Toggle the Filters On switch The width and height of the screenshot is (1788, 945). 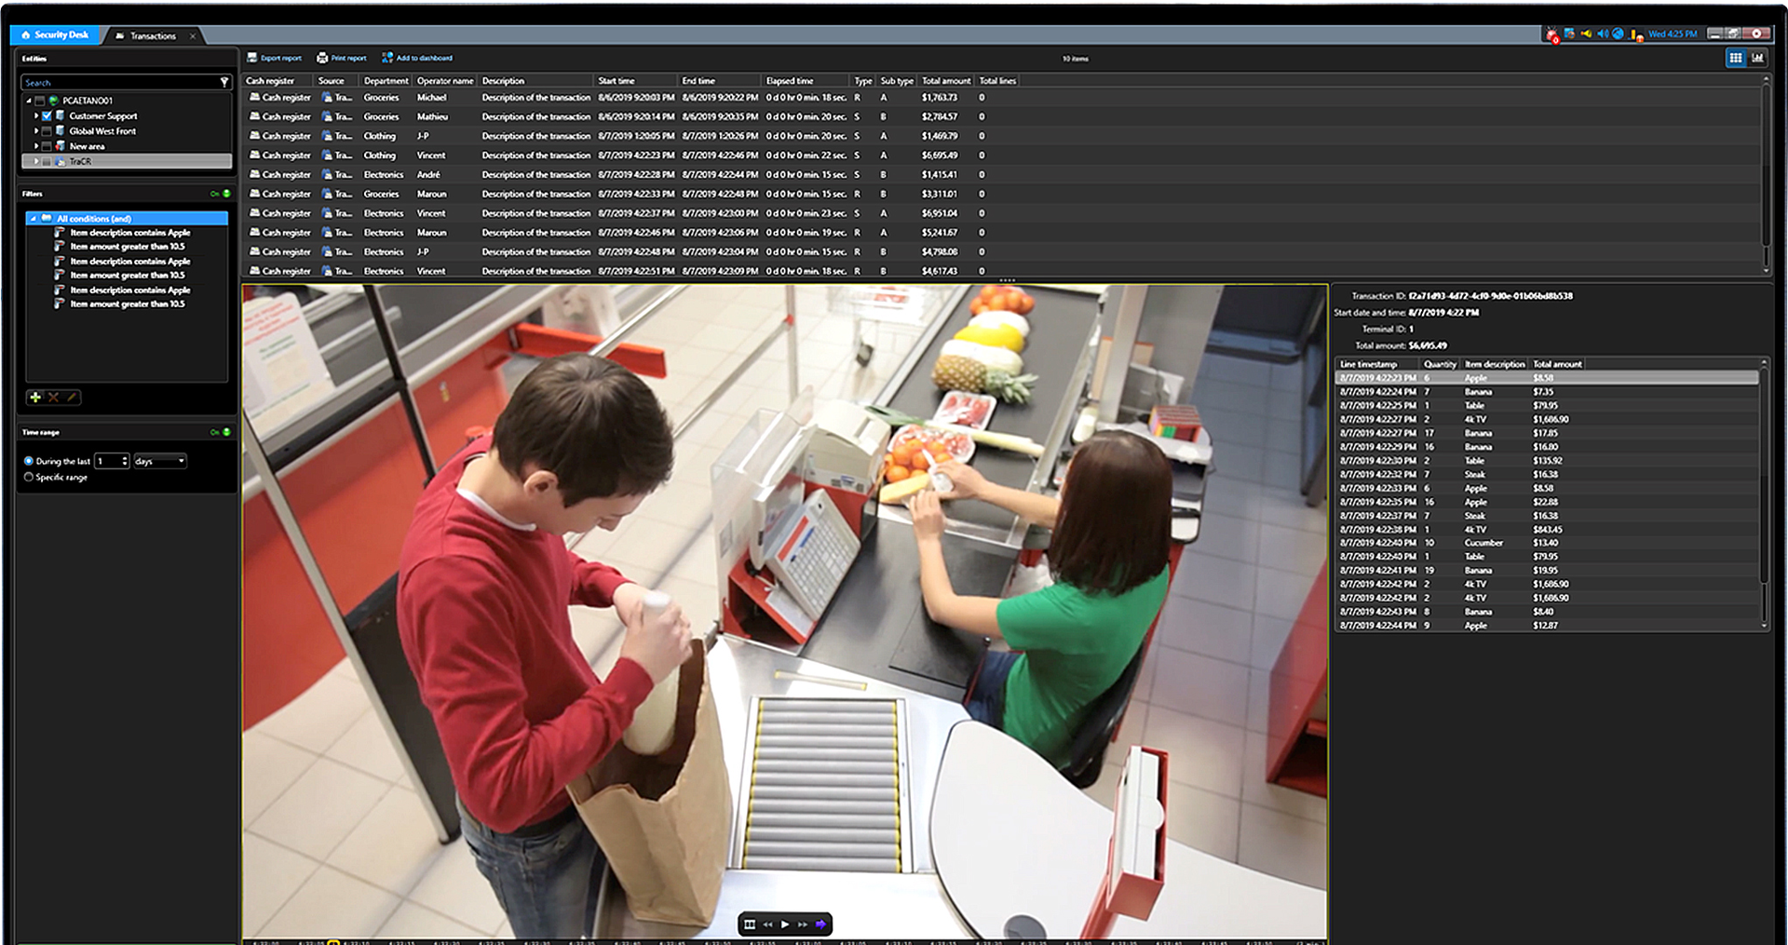click(224, 192)
